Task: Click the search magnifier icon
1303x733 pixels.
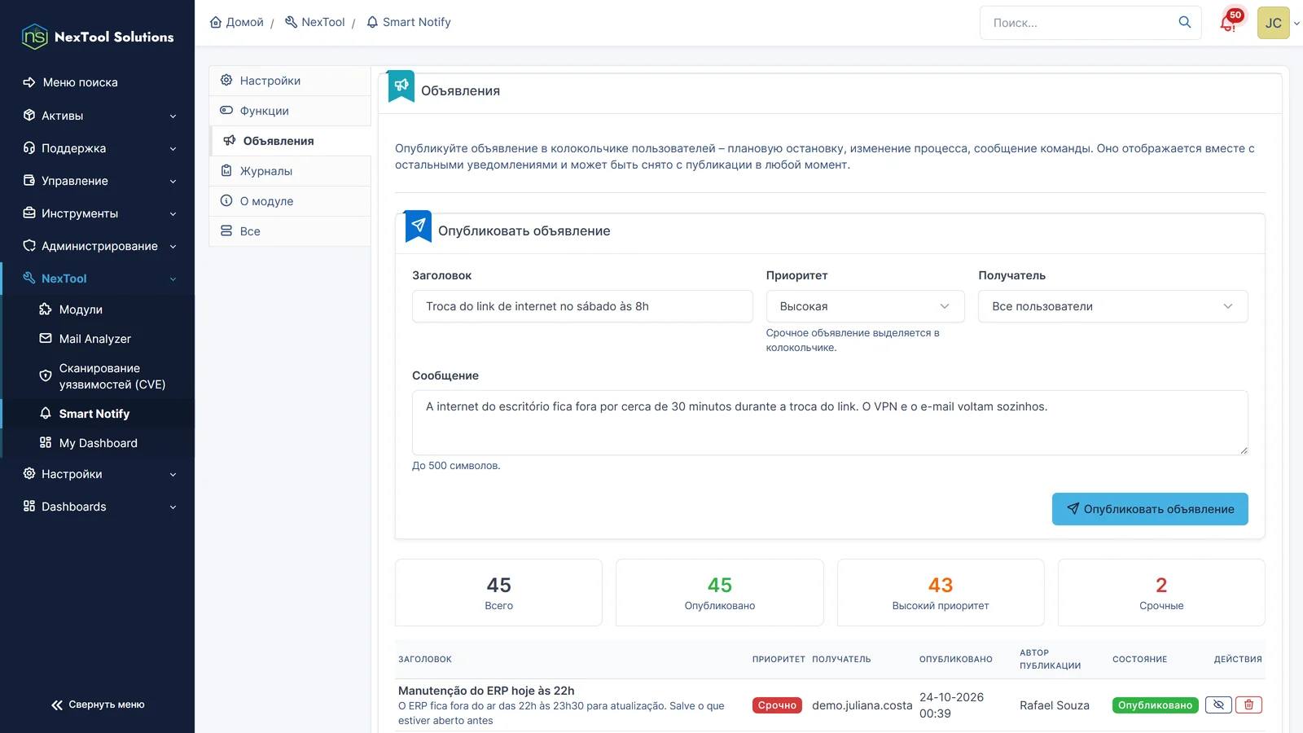Action: [1185, 22]
